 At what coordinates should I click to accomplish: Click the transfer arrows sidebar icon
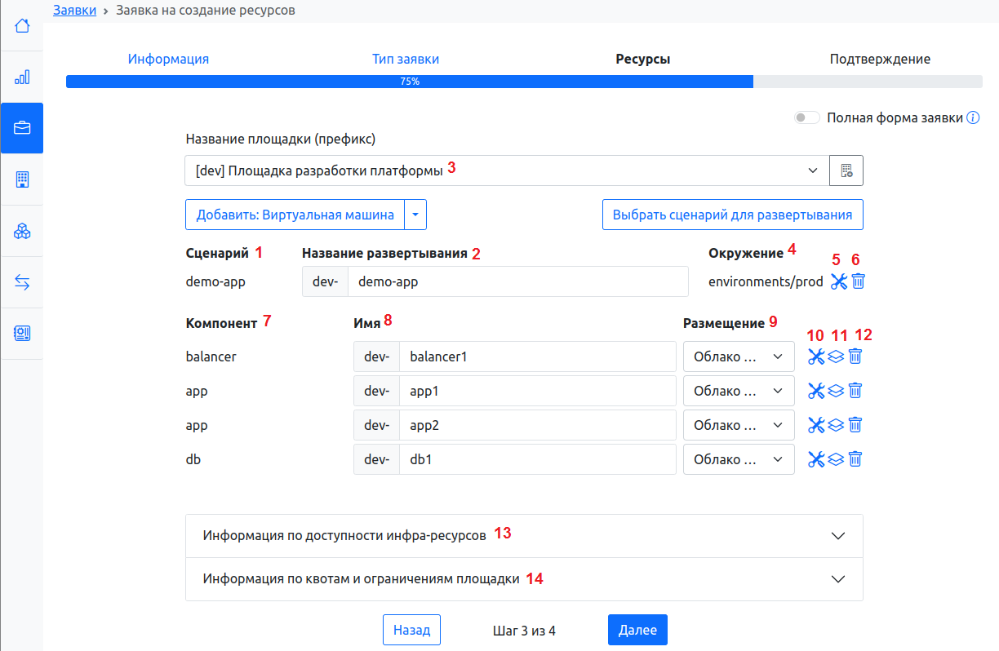pyautogui.click(x=22, y=282)
